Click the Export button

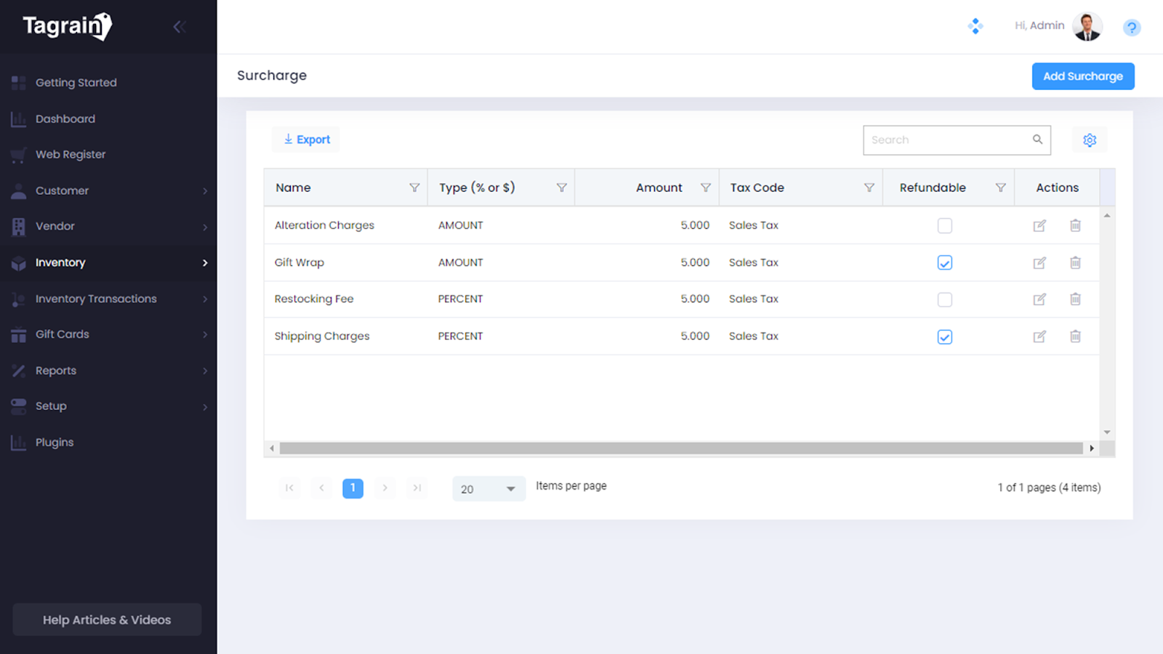pyautogui.click(x=307, y=140)
